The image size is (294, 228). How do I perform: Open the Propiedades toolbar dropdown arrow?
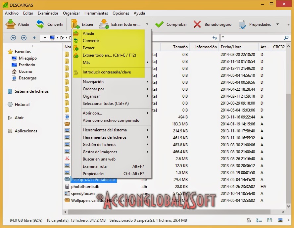pyautogui.click(x=277, y=24)
